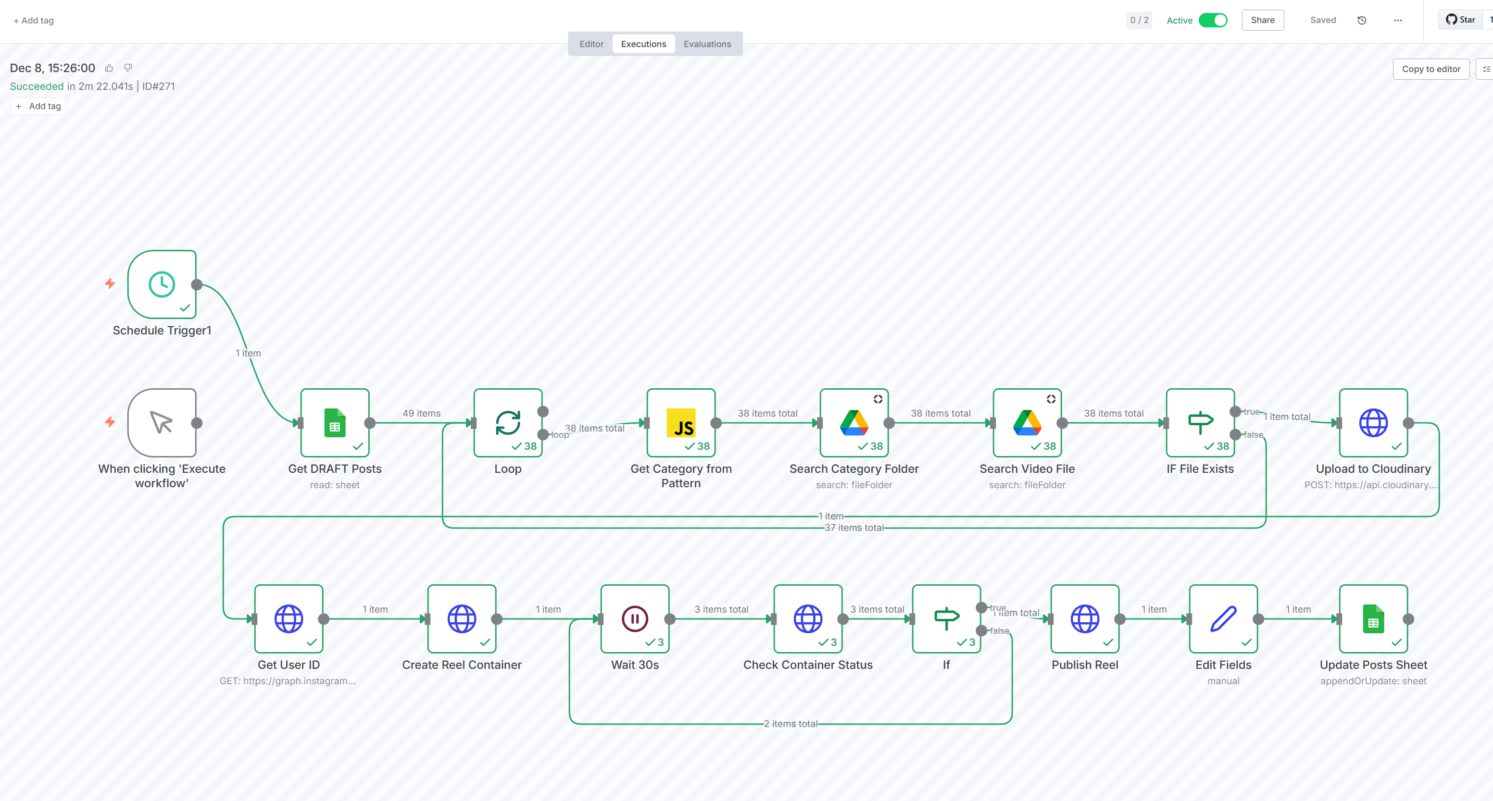Click the Schedule Trigger1 clock node
Screen dimensions: 1493x801
(x=162, y=284)
